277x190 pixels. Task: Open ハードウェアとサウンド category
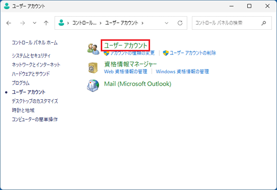(31, 74)
